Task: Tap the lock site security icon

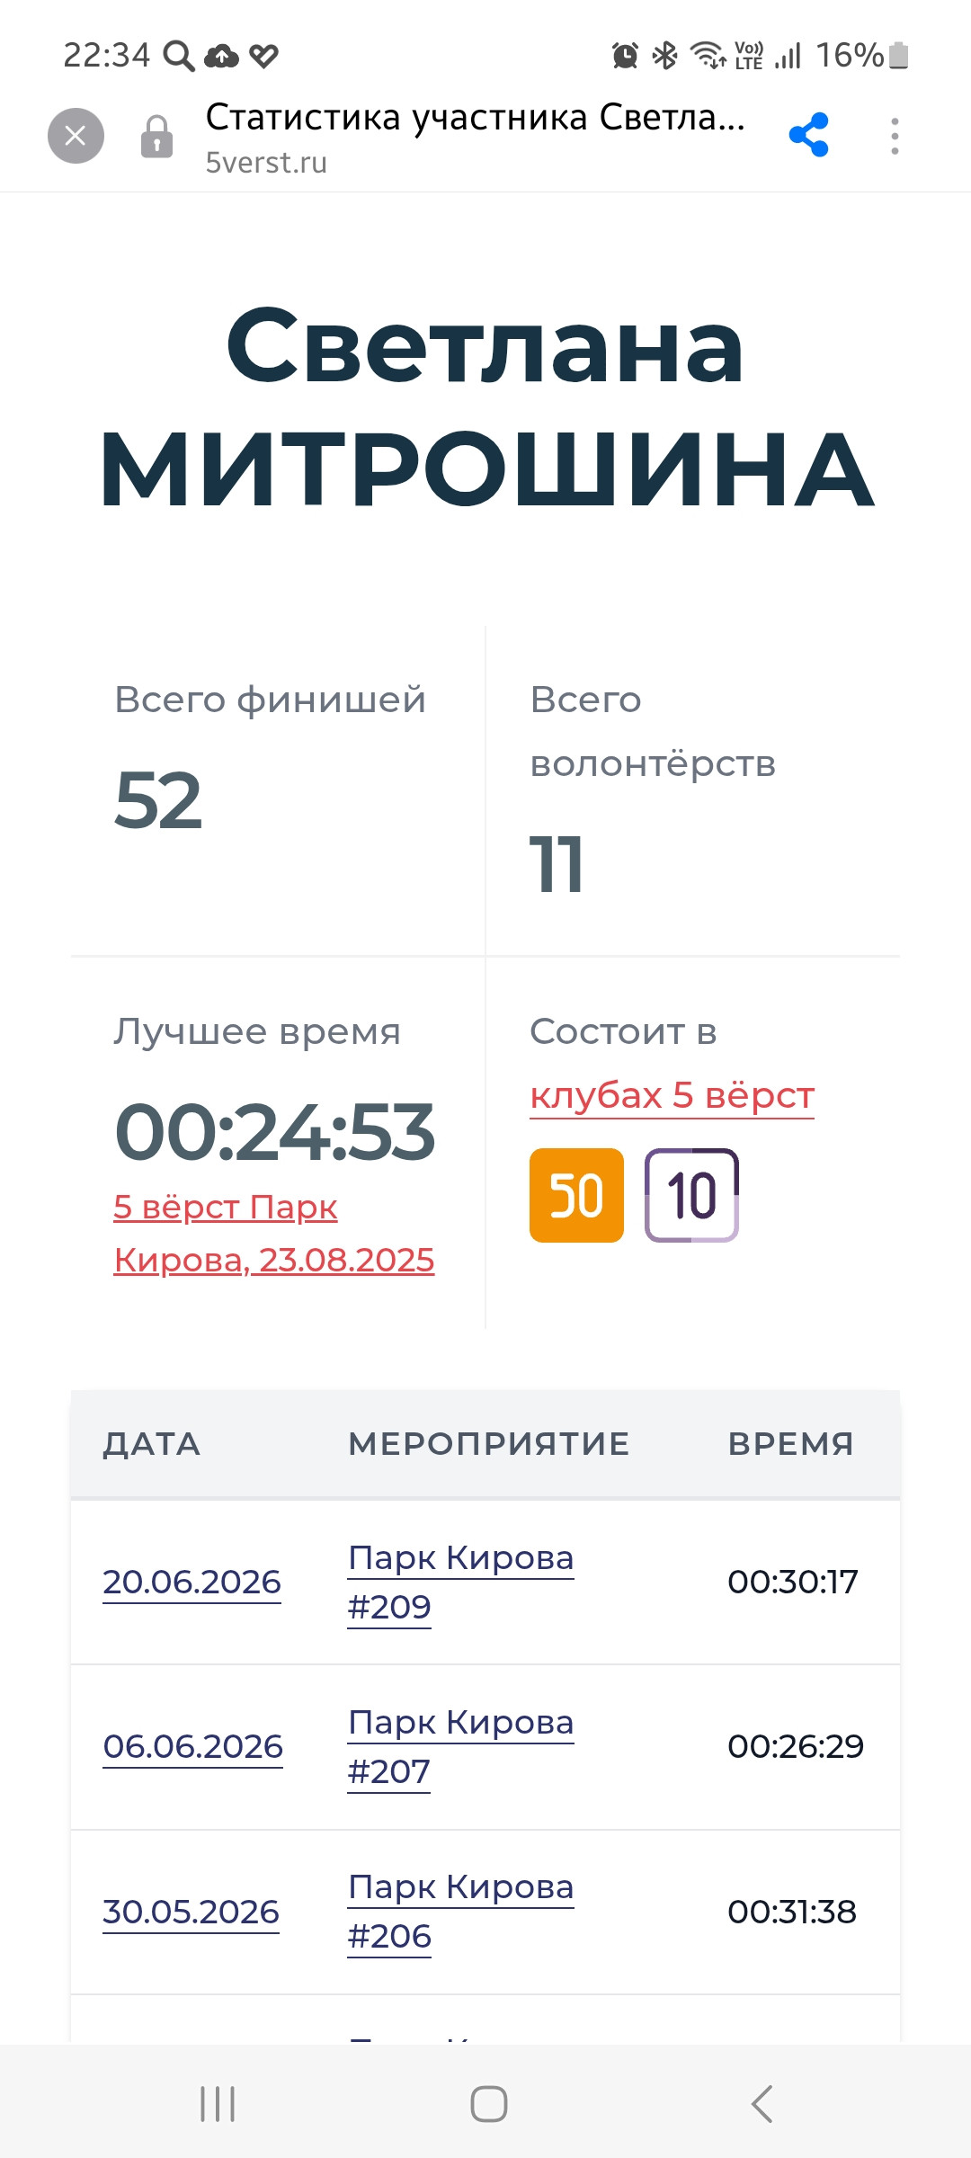Action: (x=156, y=137)
